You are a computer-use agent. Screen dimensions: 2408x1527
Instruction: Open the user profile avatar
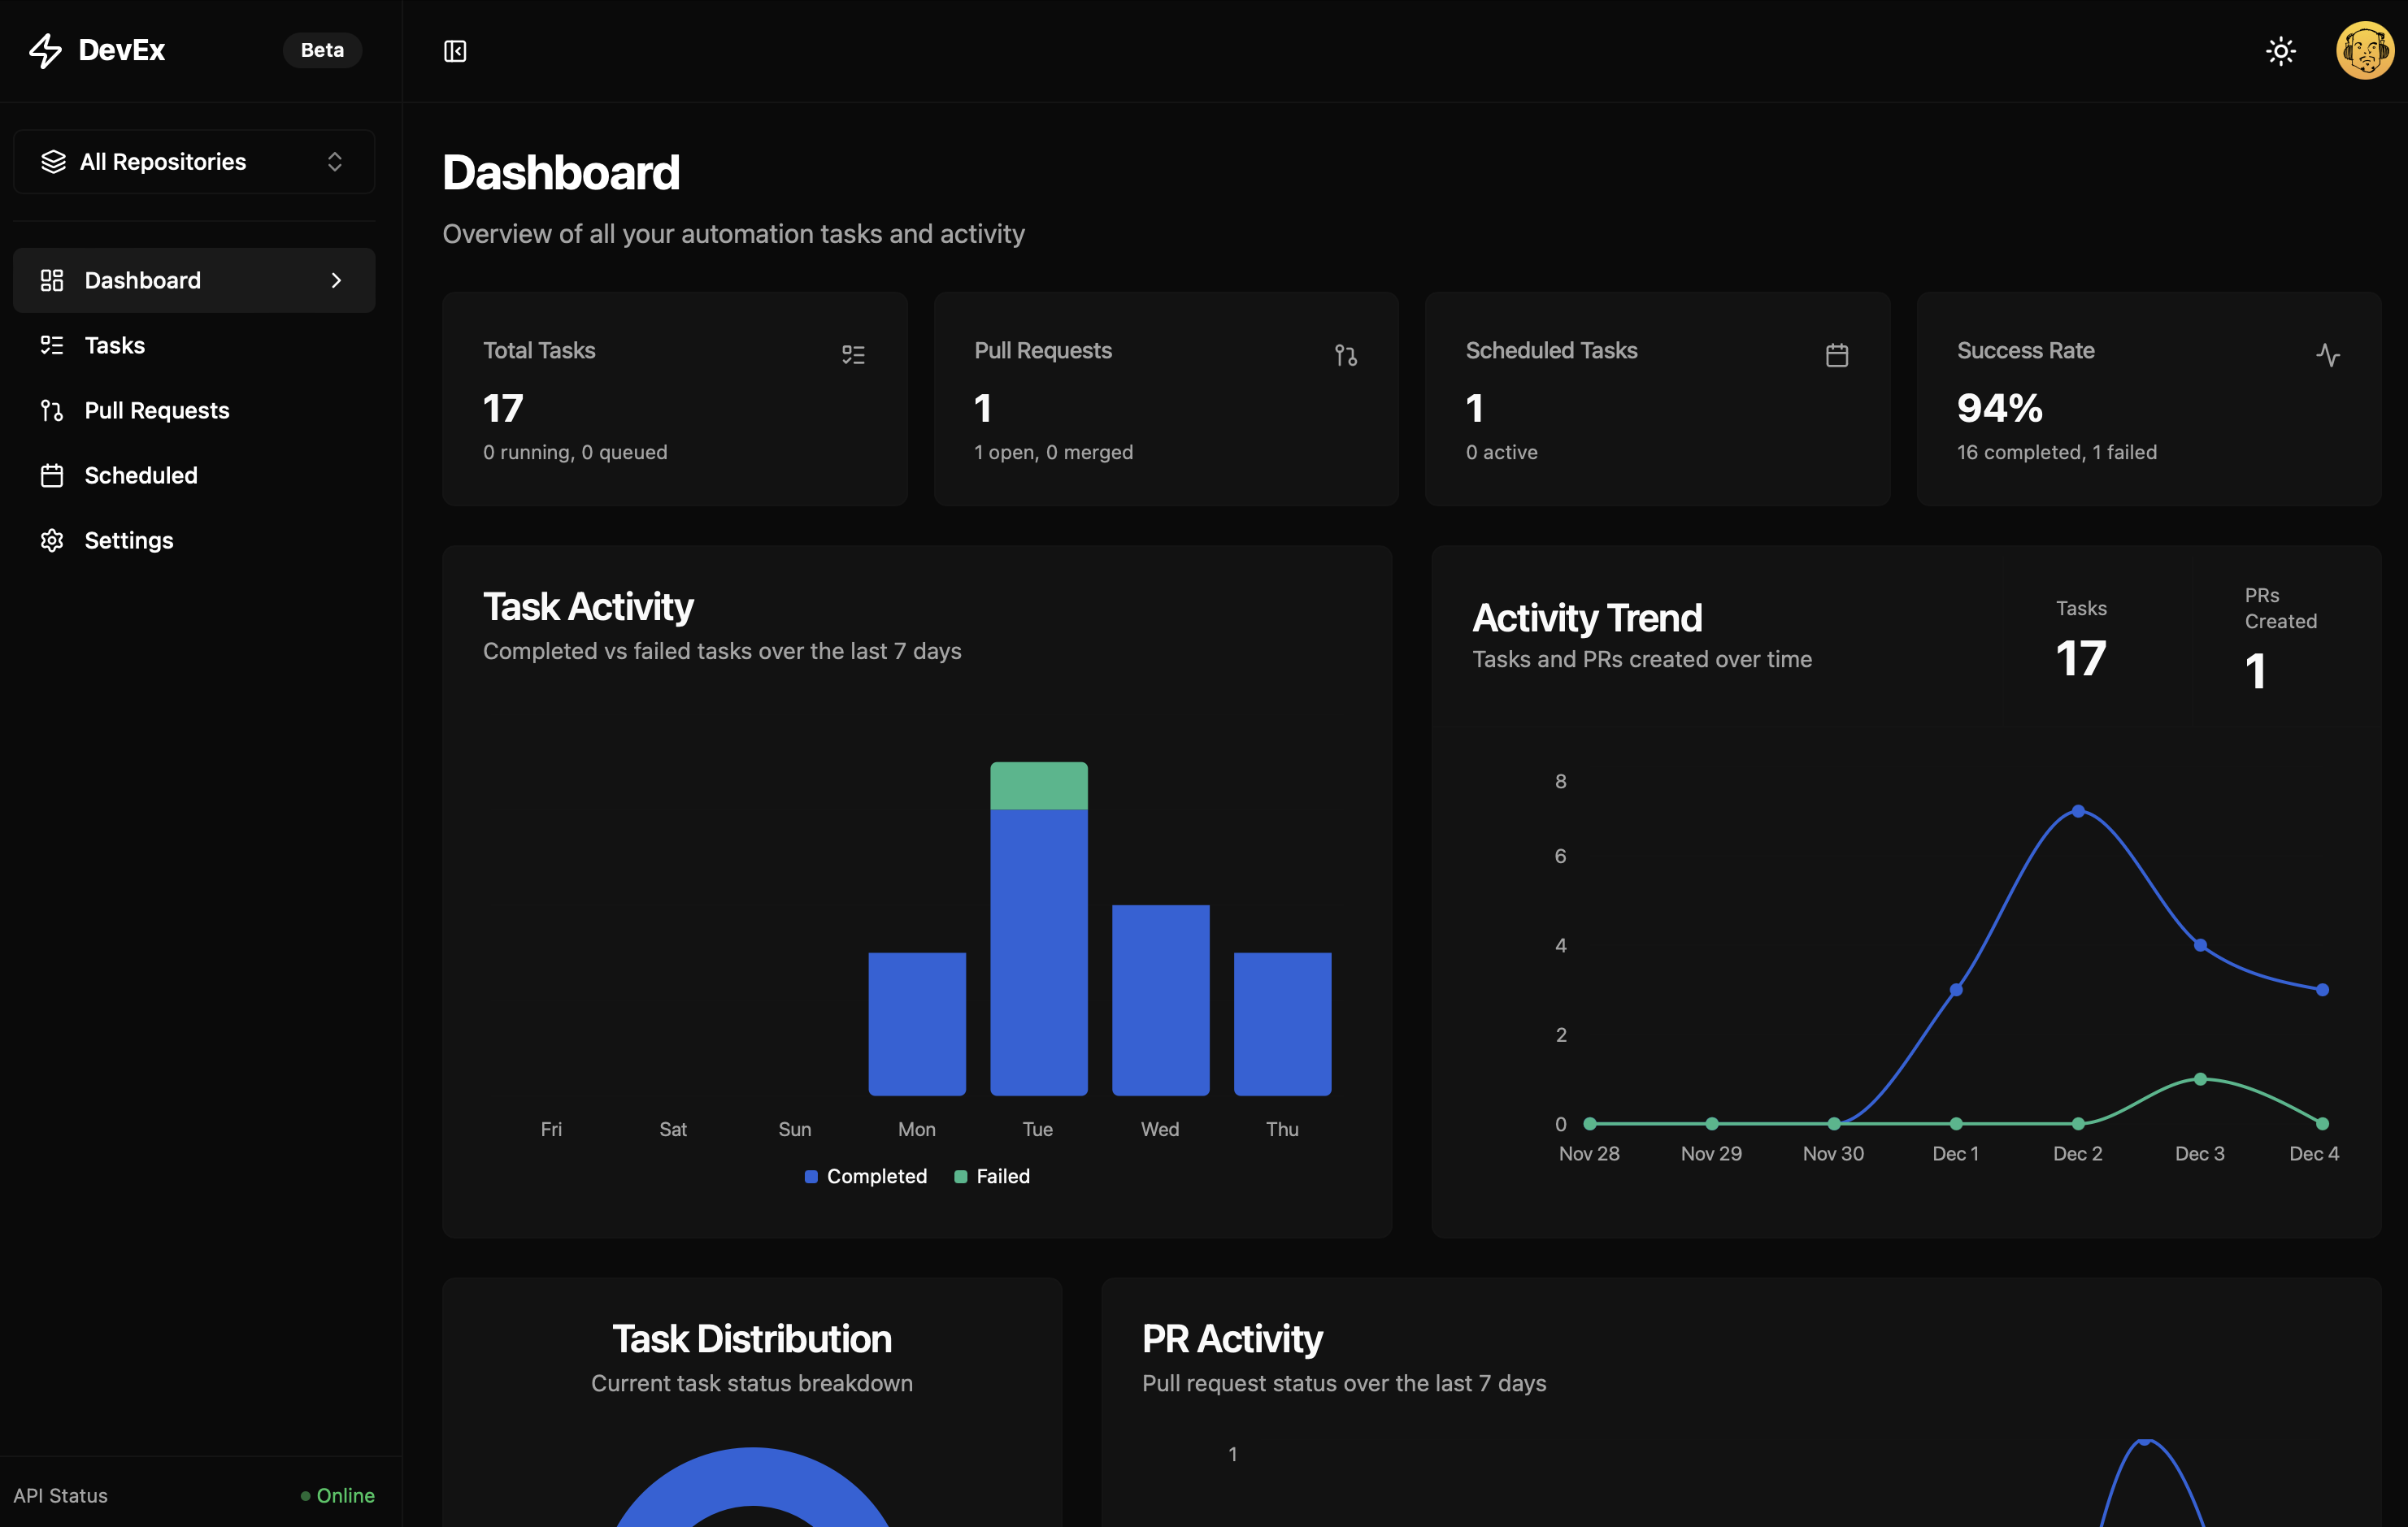2364,50
